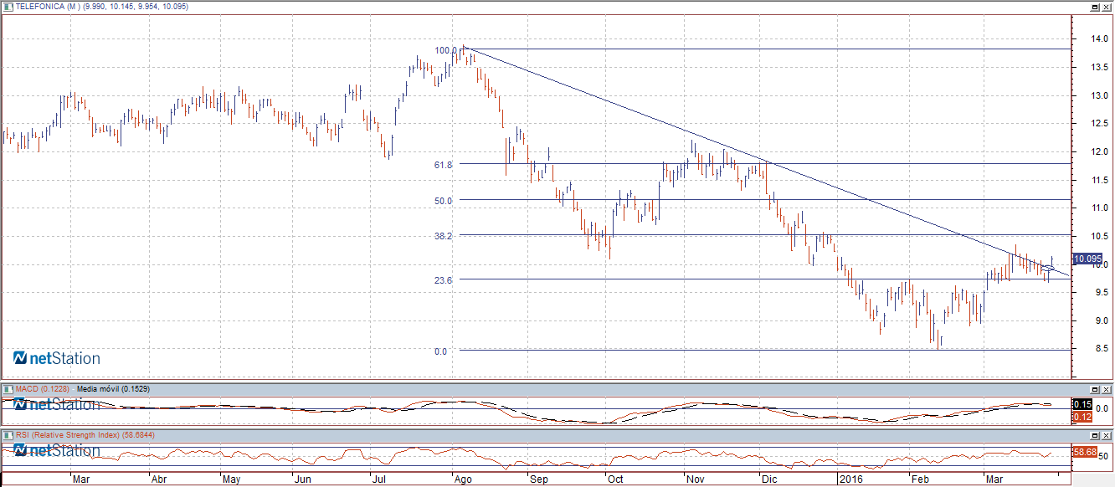This screenshot has width=1115, height=487.
Task: Click the 50.0 Fibonacci level label
Action: tap(444, 201)
